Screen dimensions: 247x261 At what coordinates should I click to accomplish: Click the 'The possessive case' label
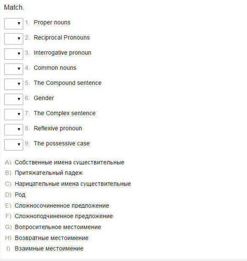[x=62, y=144]
